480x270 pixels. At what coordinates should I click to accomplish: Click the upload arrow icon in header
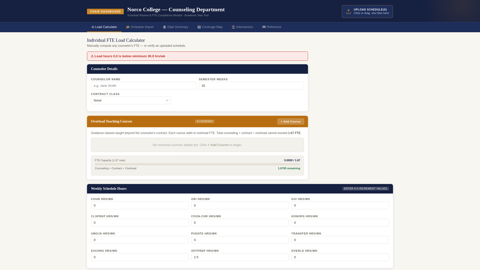348,11
